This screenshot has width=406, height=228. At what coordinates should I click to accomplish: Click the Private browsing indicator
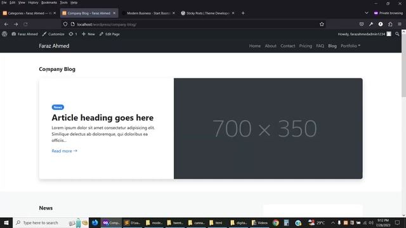388,13
